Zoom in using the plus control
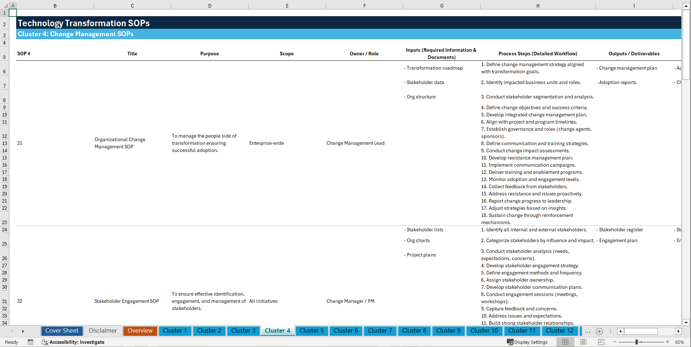 pyautogui.click(x=668, y=342)
